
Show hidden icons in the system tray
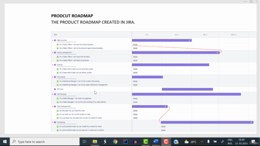(202, 142)
